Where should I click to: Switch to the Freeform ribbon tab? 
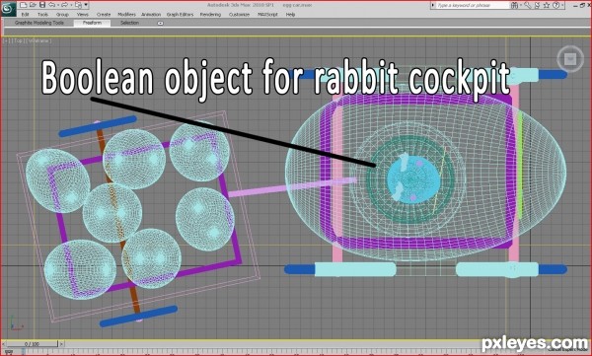[x=92, y=23]
